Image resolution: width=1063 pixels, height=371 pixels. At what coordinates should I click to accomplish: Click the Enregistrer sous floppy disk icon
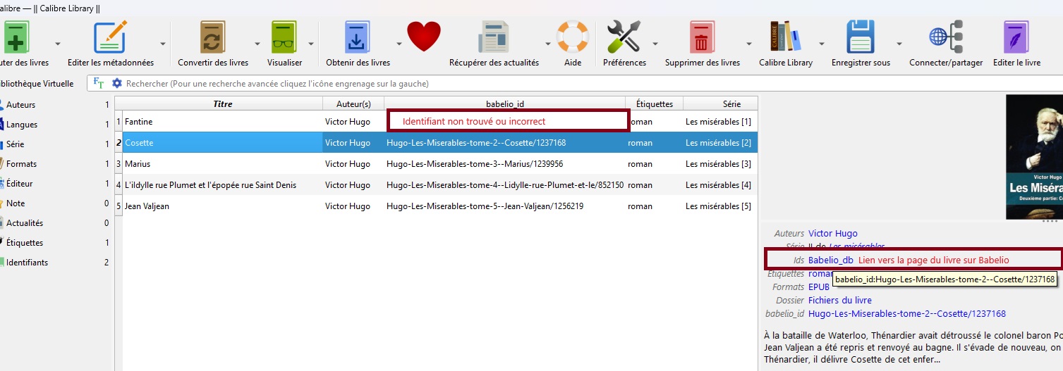[x=861, y=37]
